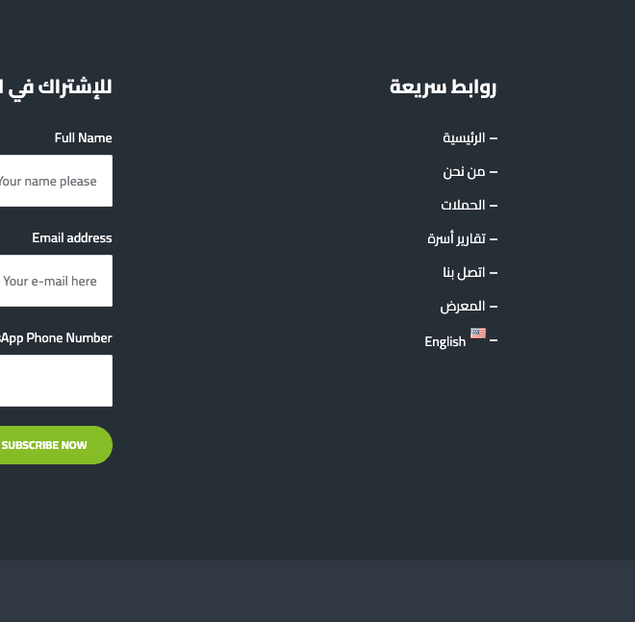Visit the تقارير أسرة reports link

point(456,238)
